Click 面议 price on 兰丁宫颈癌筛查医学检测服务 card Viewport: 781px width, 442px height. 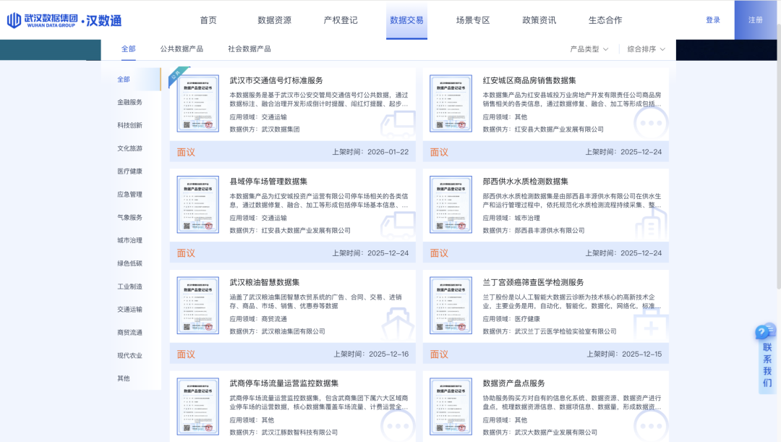click(439, 354)
